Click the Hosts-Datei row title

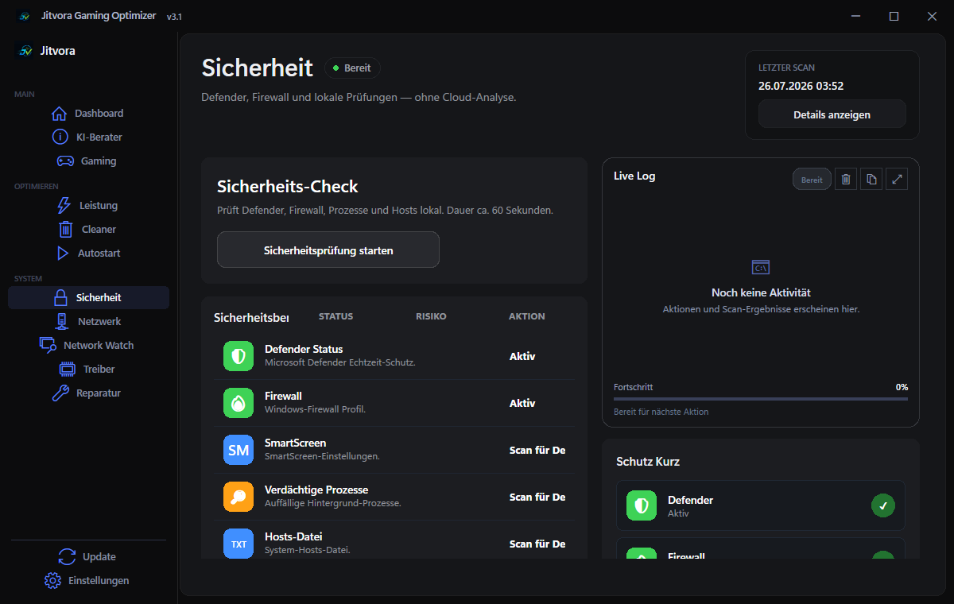point(293,536)
